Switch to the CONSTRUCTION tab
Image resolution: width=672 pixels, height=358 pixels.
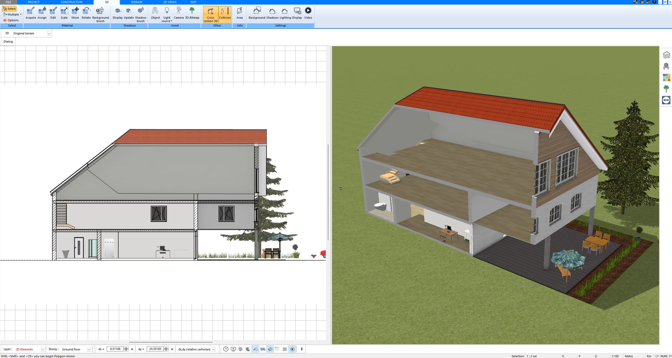(72, 2)
